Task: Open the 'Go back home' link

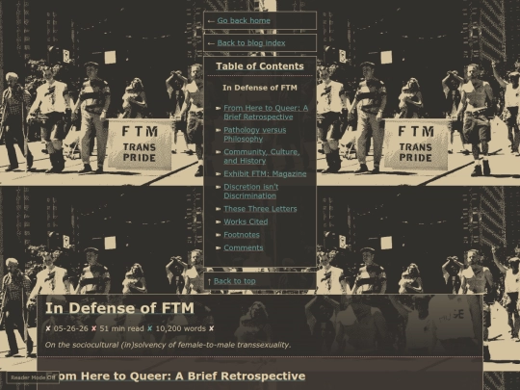Action: coord(244,20)
